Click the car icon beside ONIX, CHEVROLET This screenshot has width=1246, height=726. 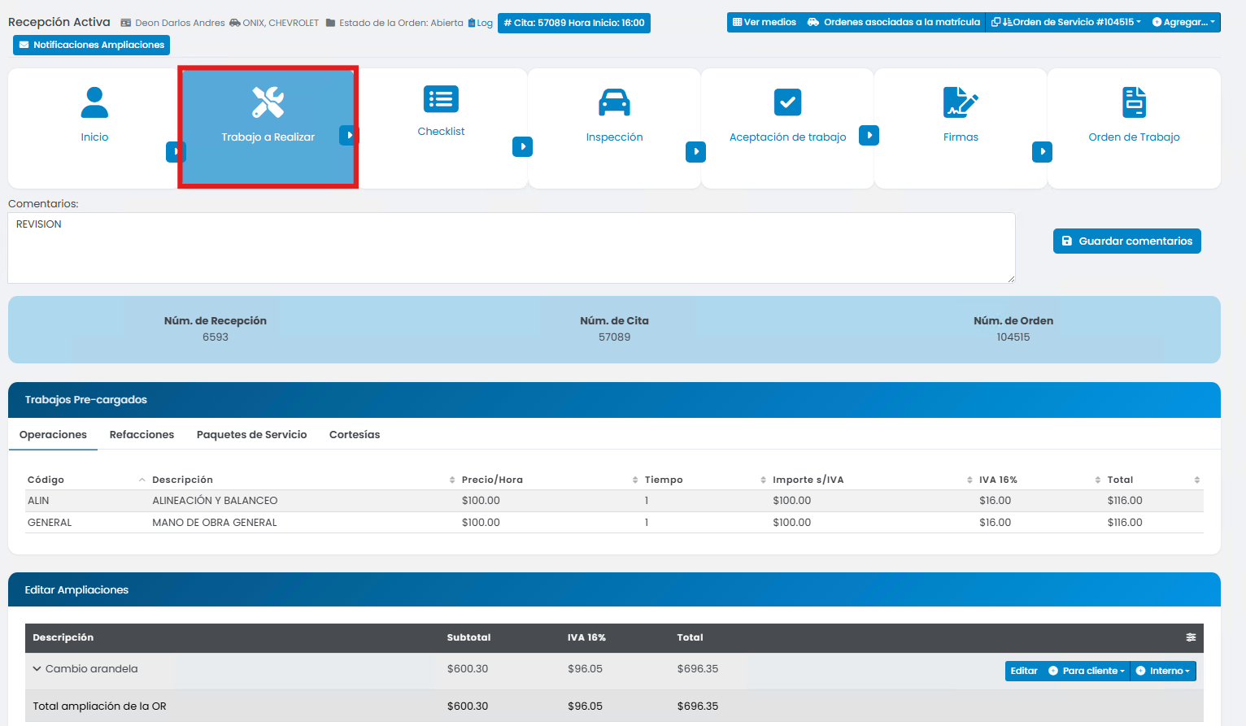click(234, 23)
